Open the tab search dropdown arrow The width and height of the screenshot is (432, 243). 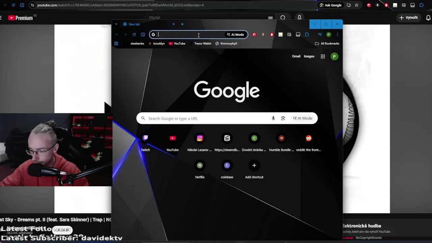point(116,24)
